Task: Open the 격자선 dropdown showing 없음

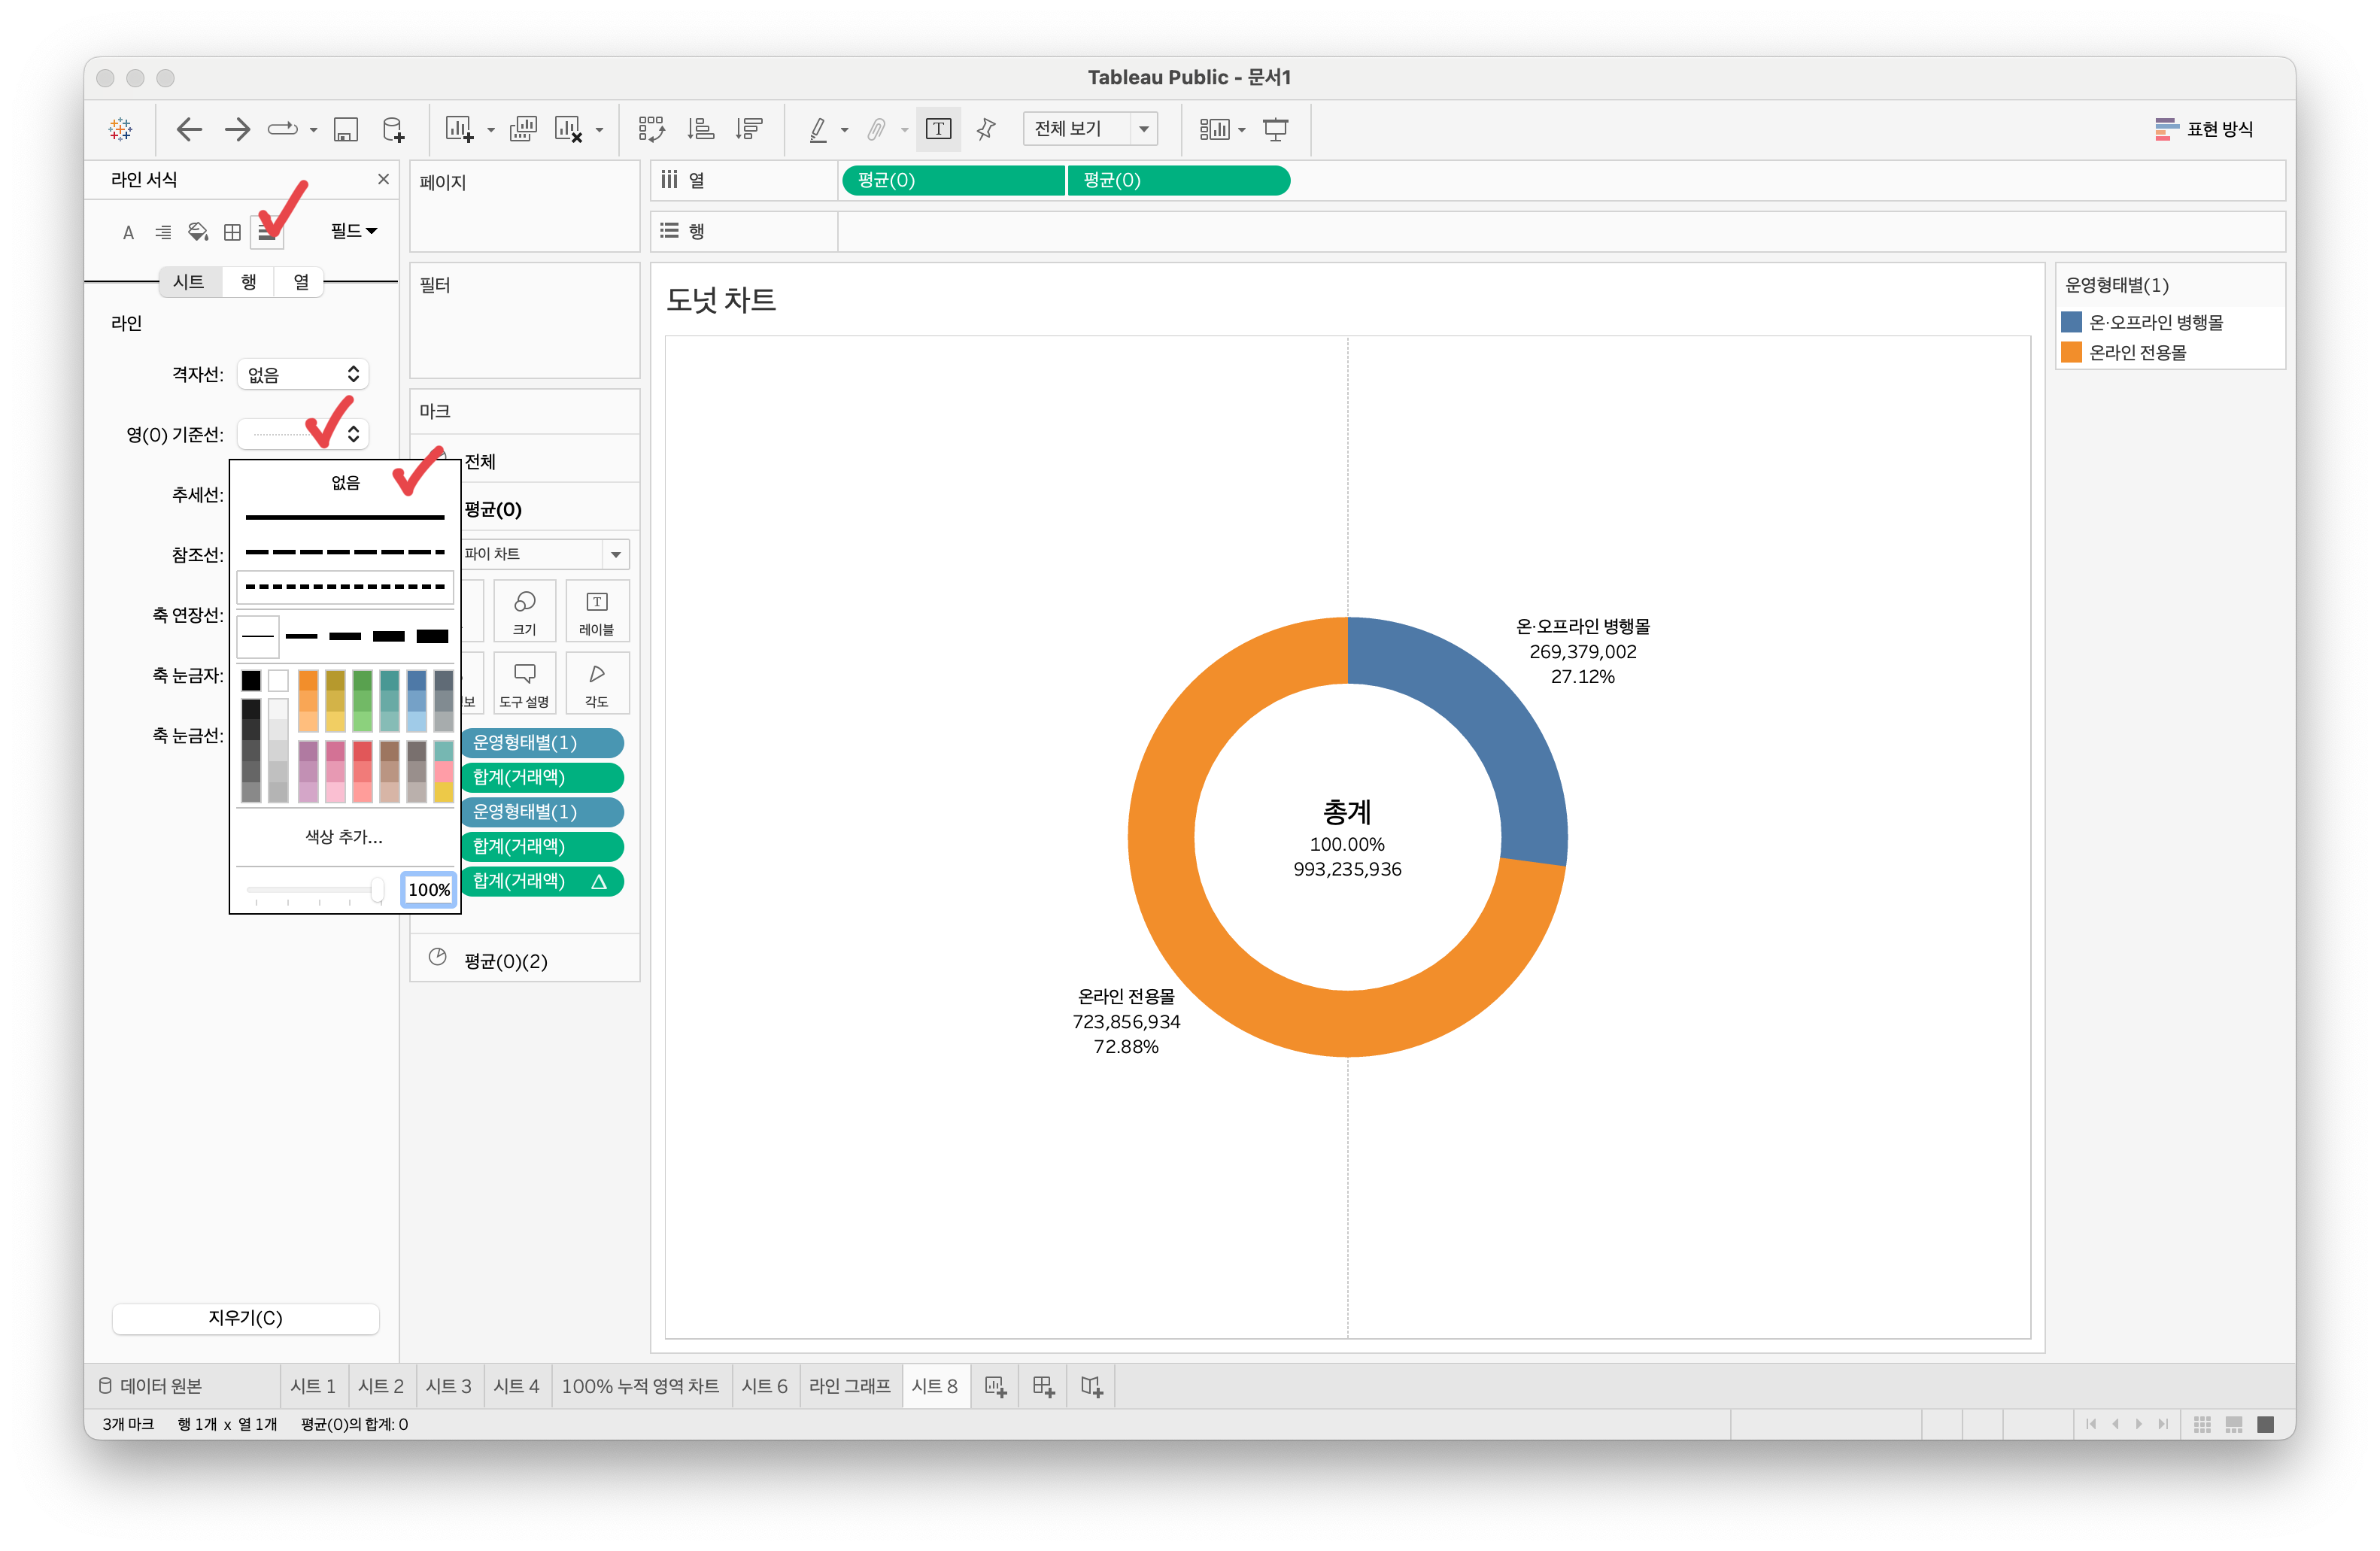Action: 303,374
